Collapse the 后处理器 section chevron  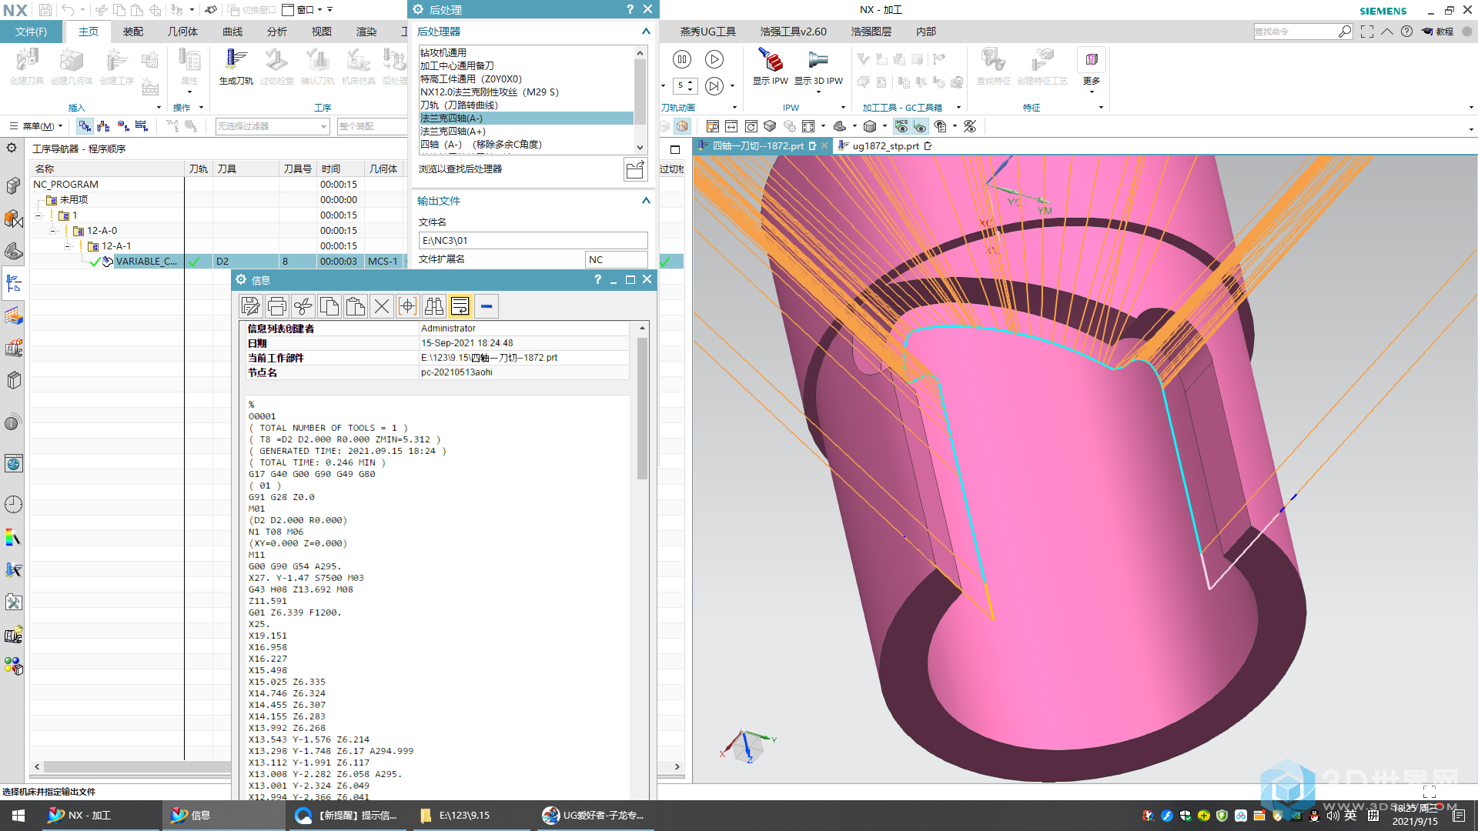pyautogui.click(x=646, y=32)
